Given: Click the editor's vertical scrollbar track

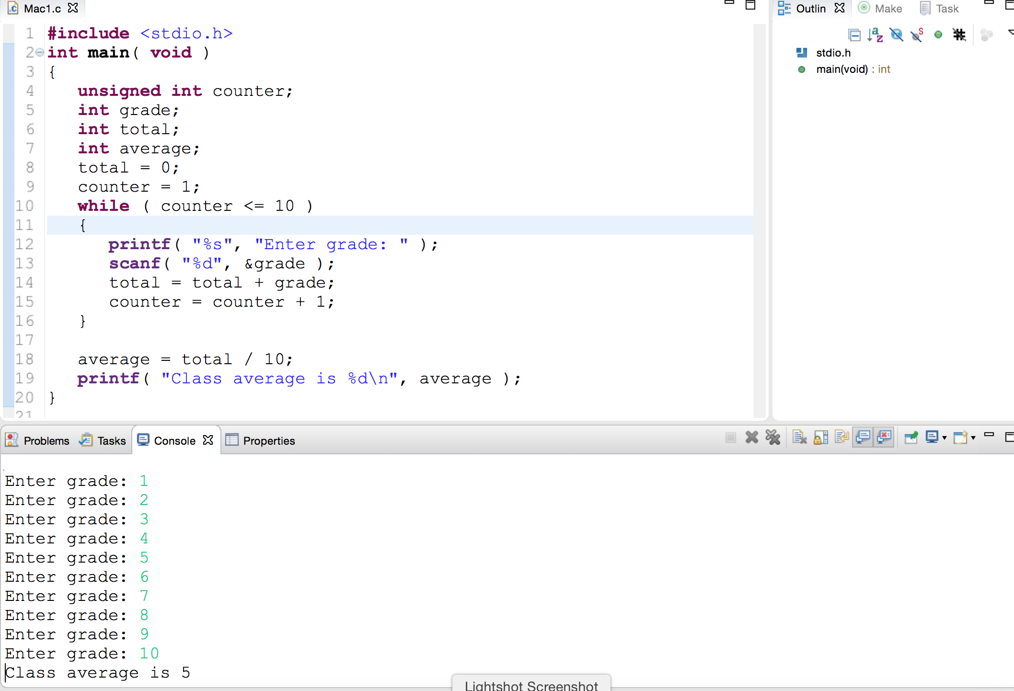Looking at the screenshot, I should pos(759,220).
